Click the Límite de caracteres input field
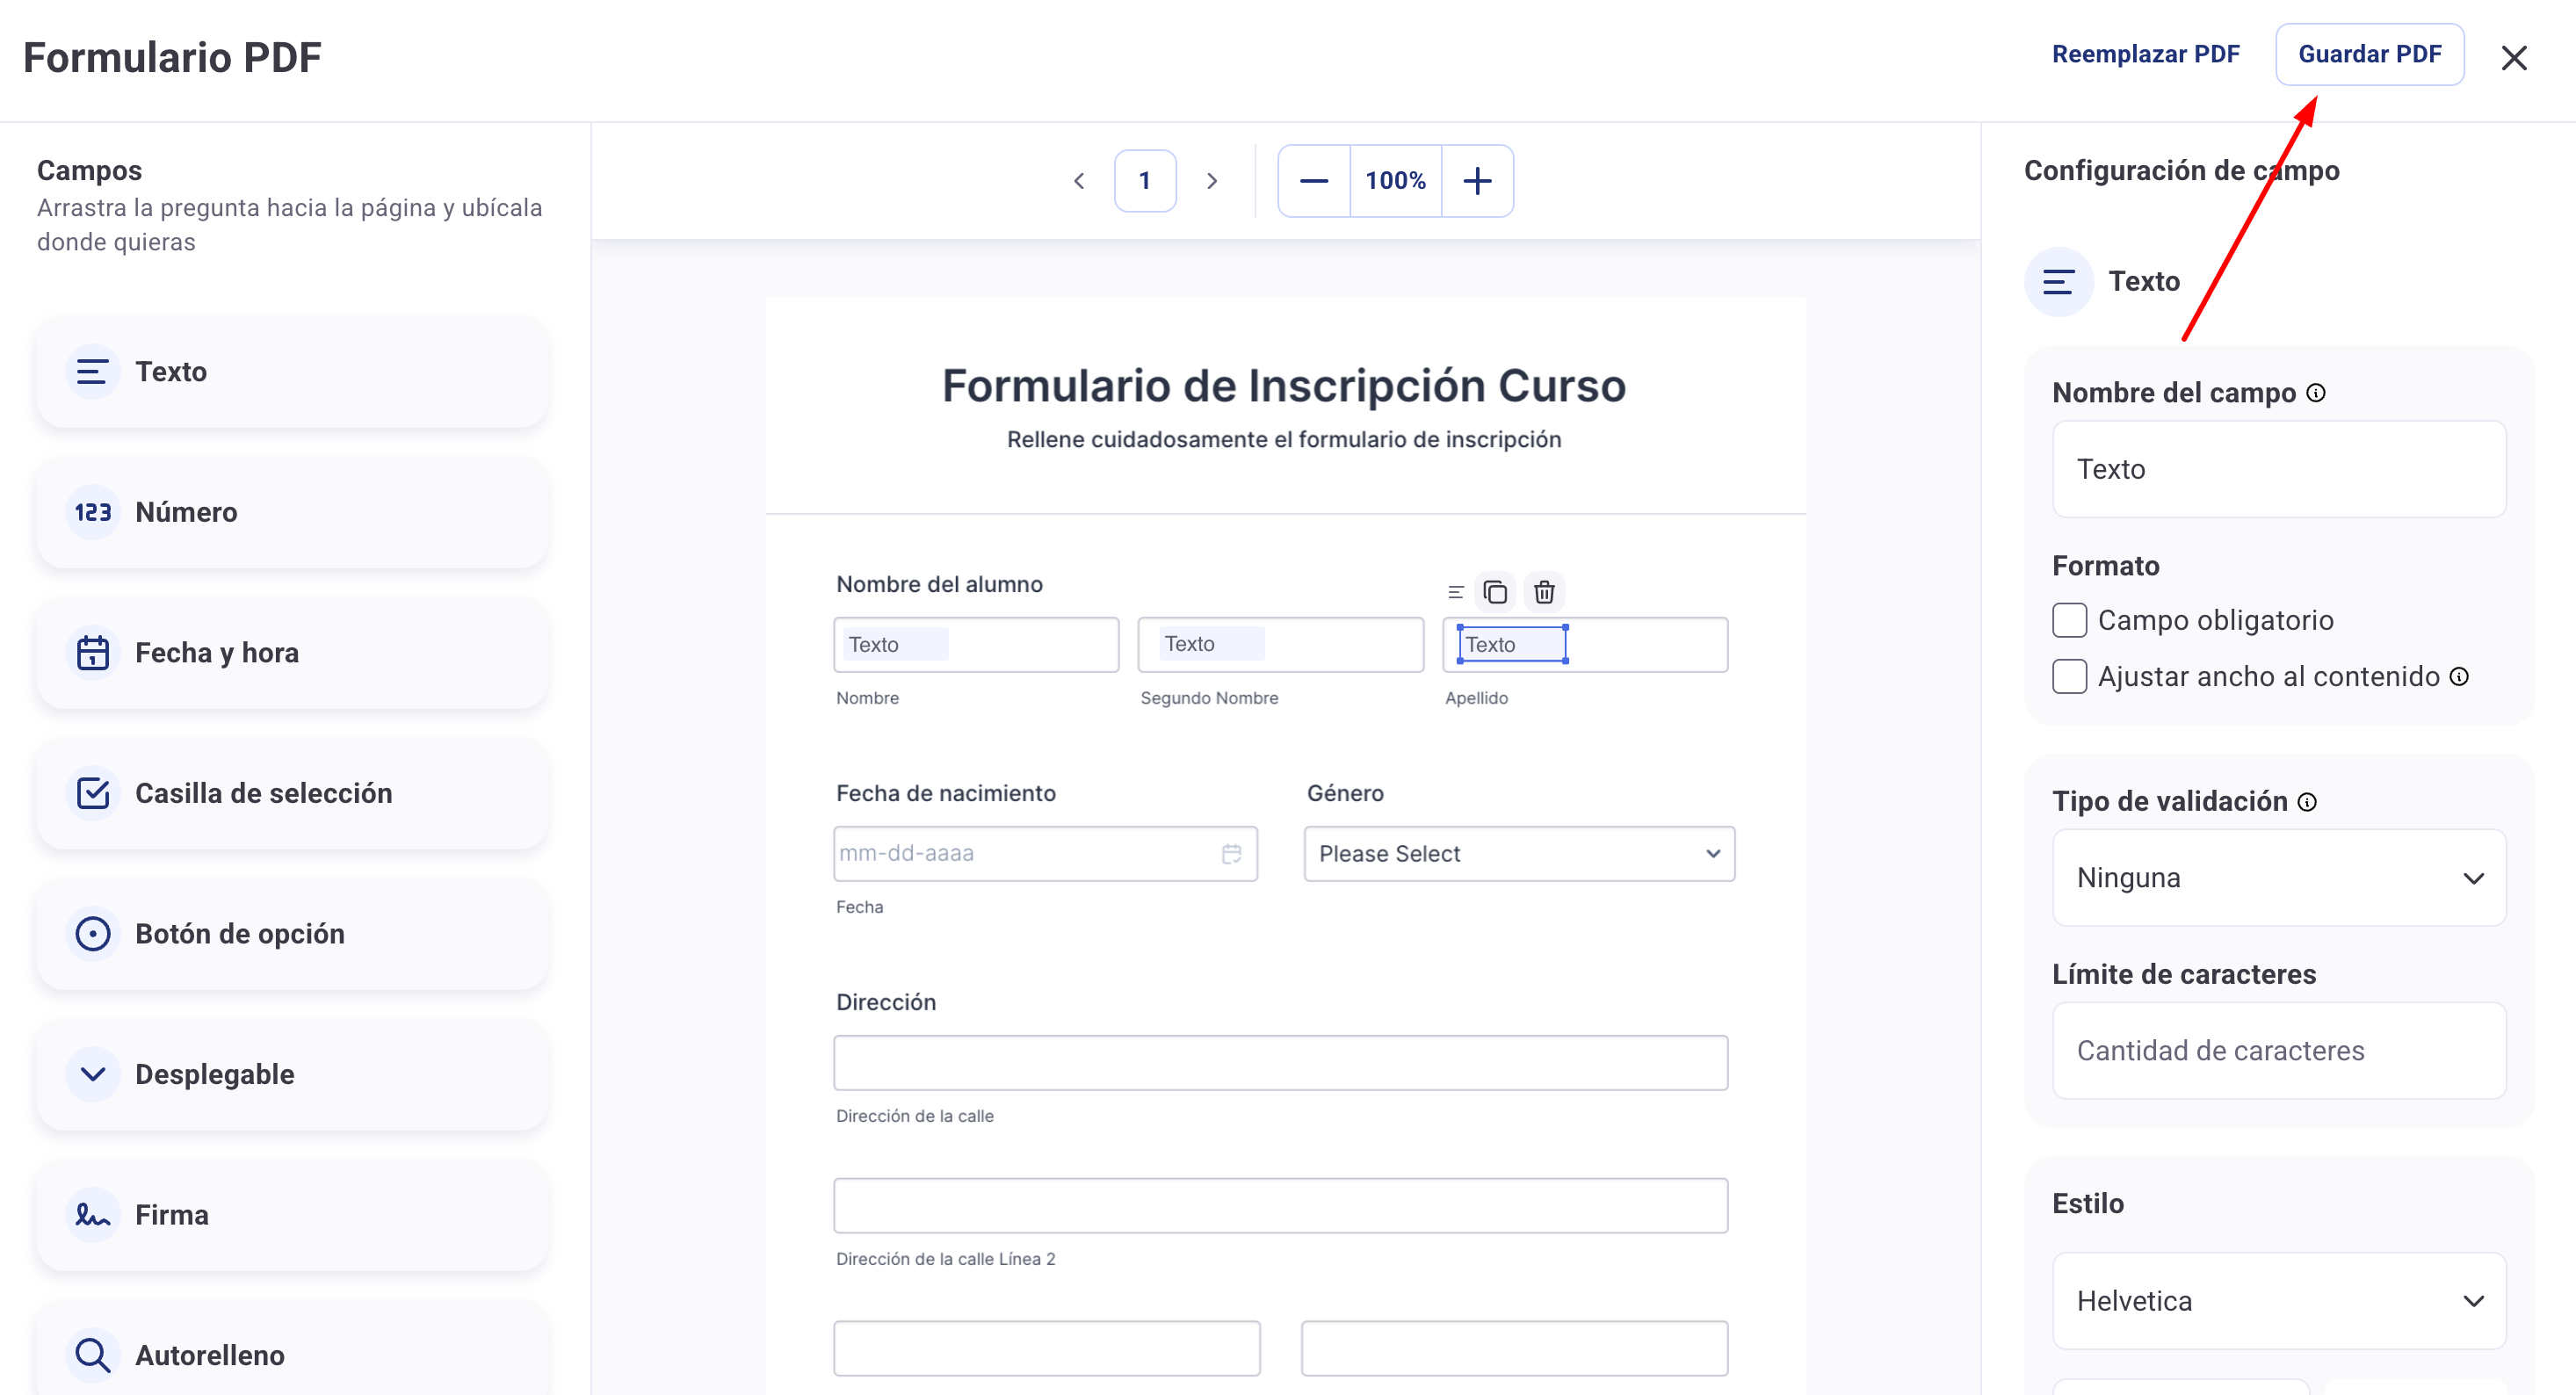Screen dimensions: 2576x1395 [2279, 1051]
